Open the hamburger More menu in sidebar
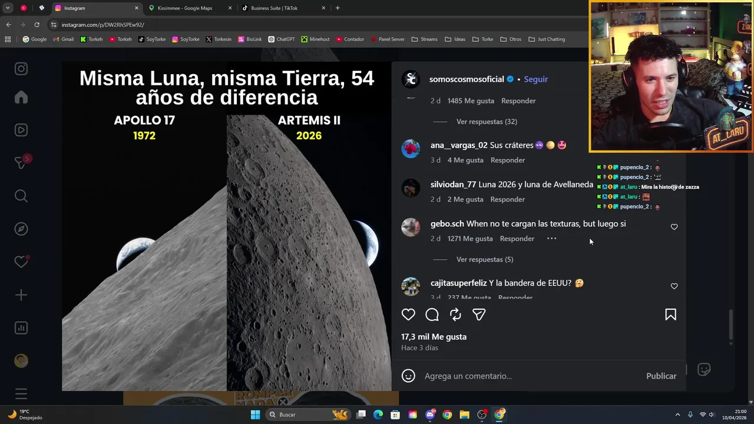 (x=21, y=394)
